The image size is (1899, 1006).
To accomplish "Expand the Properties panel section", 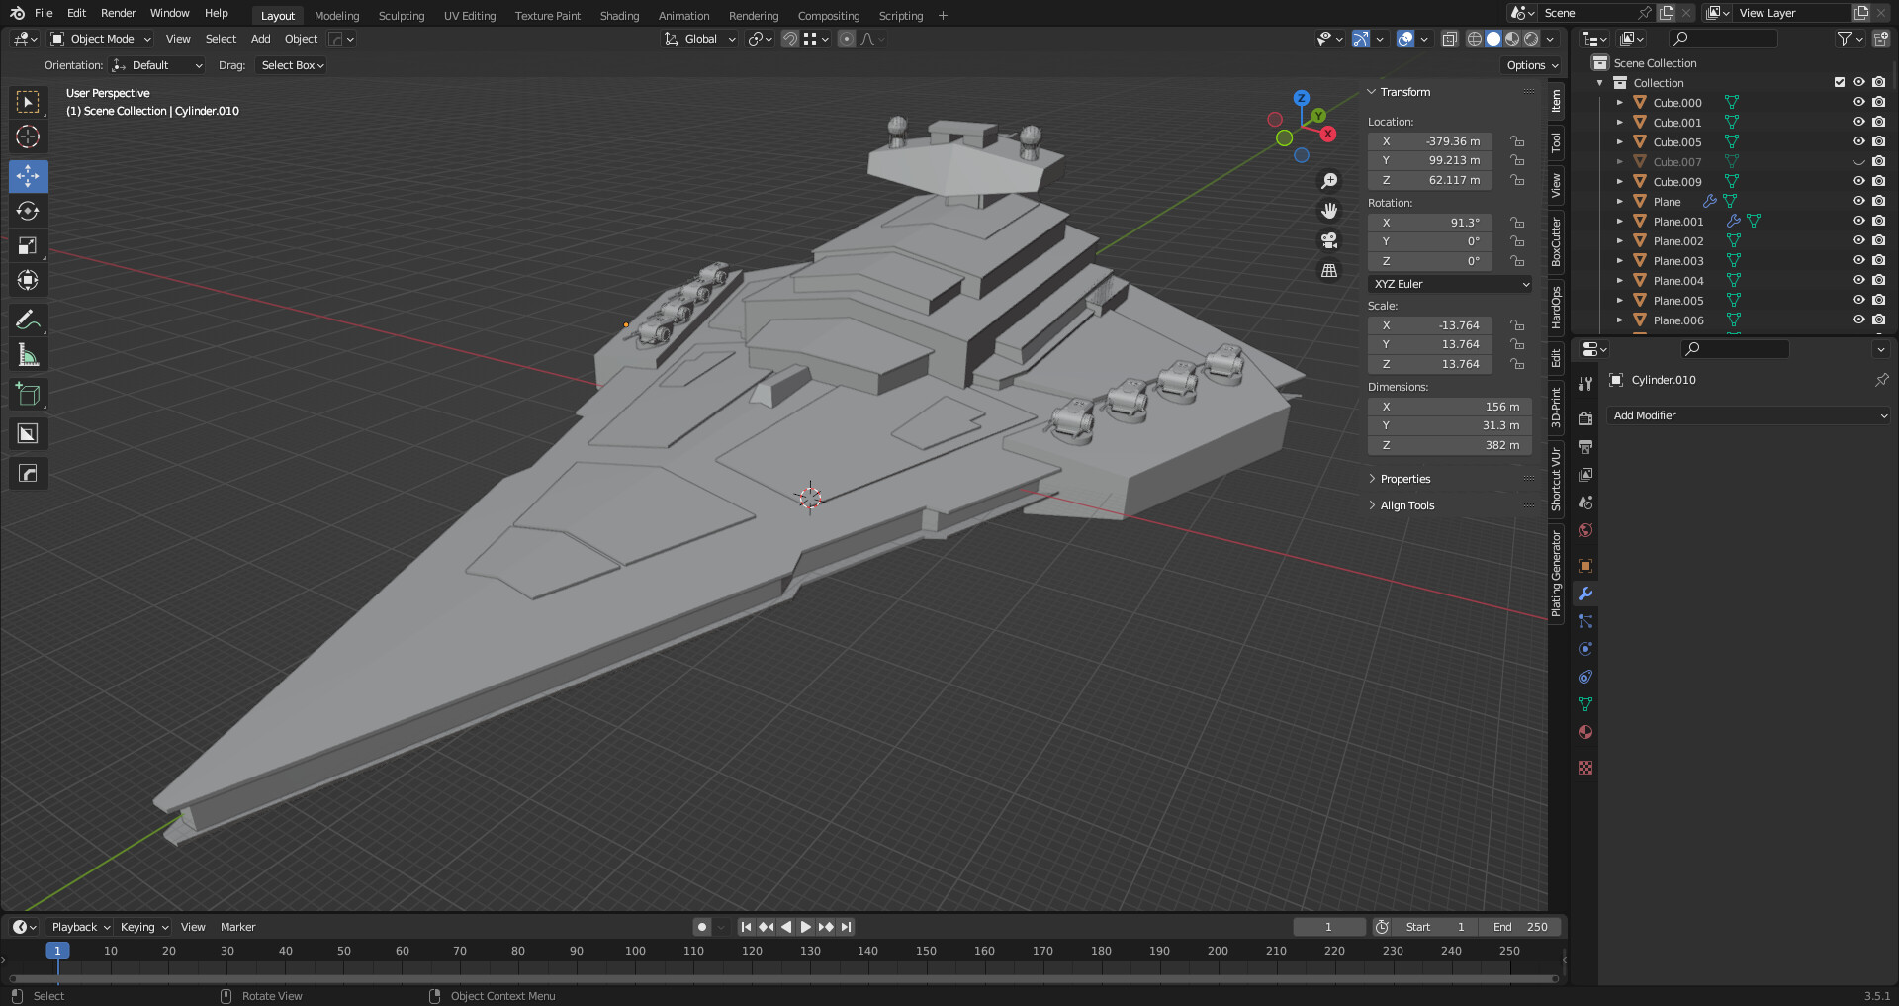I will point(1404,479).
